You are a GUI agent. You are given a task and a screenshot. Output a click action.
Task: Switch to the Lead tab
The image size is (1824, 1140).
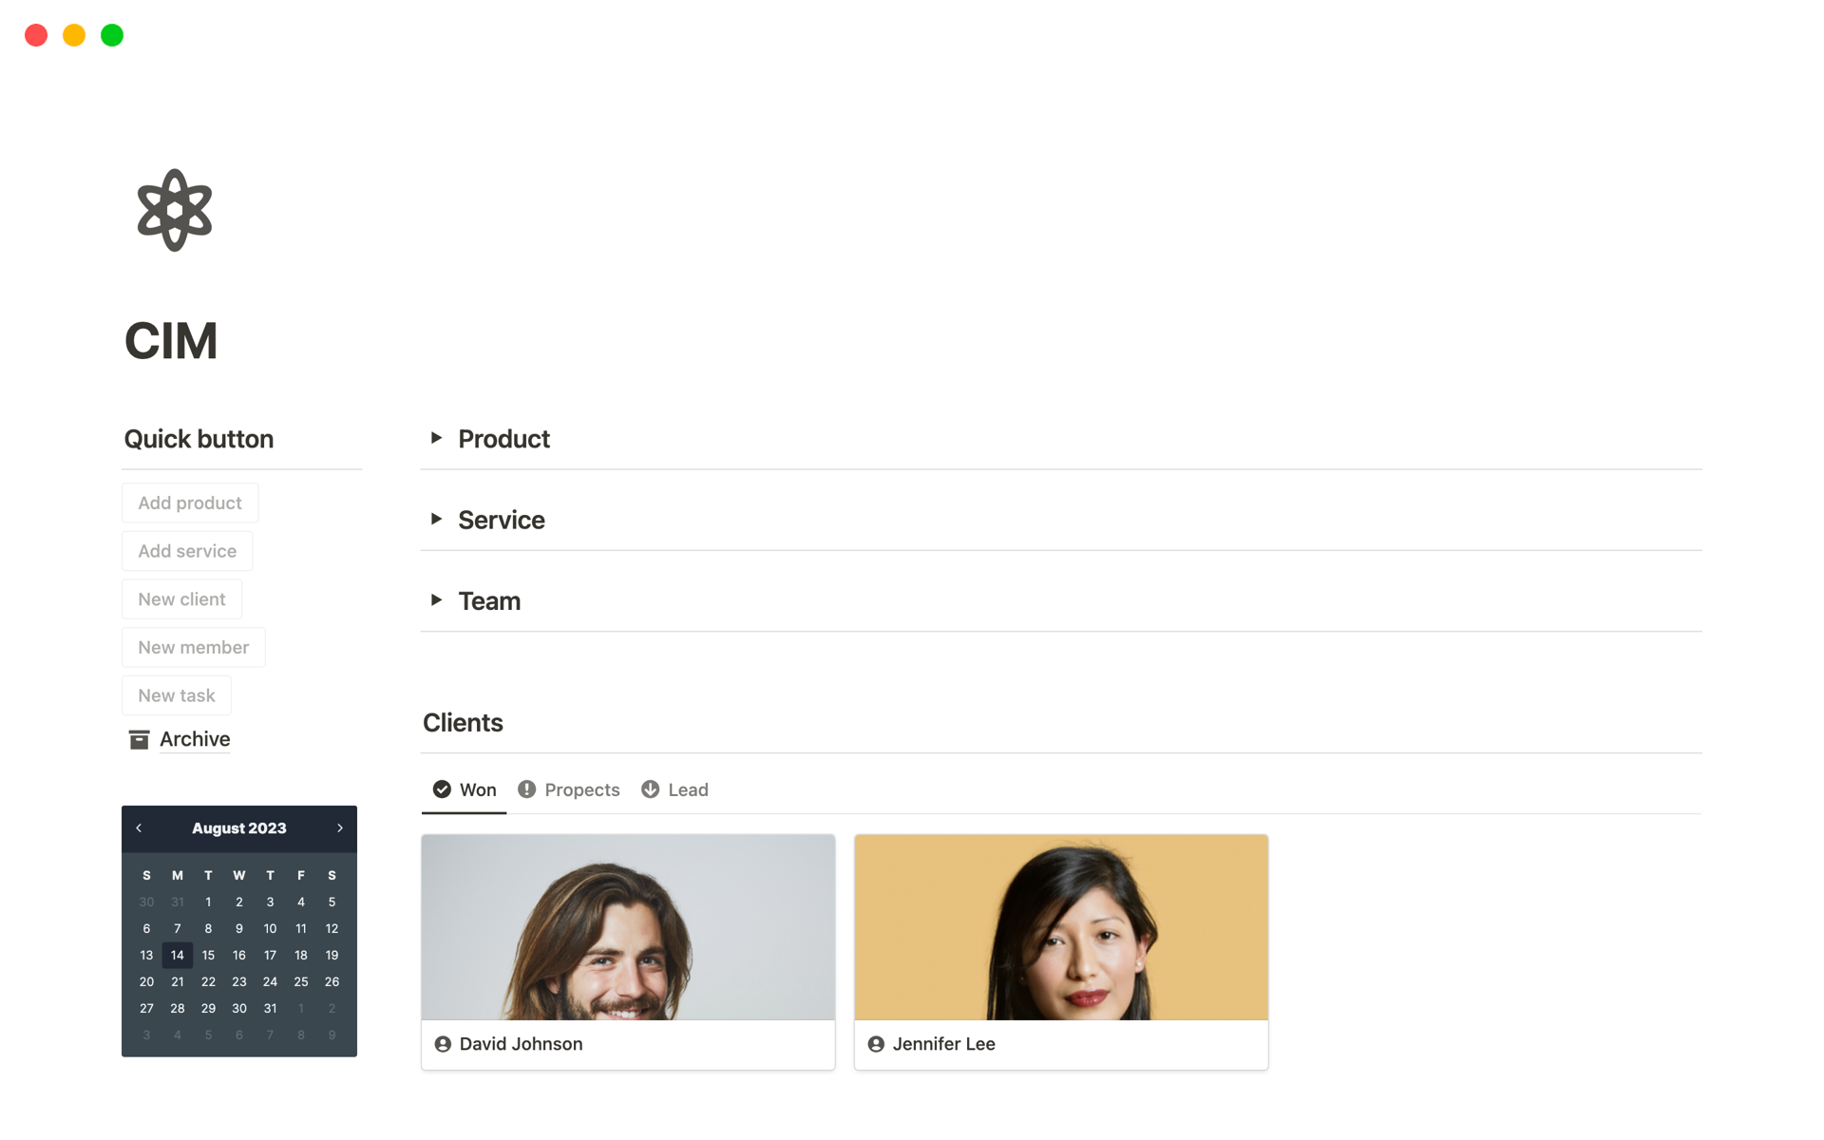point(688,789)
